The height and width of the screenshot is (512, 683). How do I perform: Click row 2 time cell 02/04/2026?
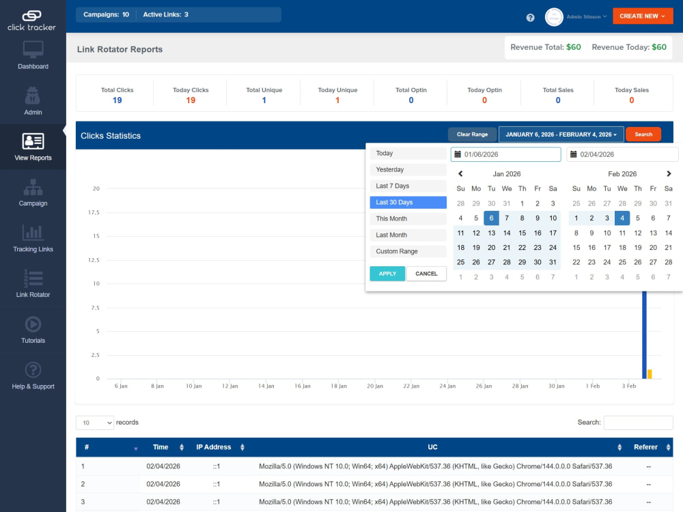[163, 484]
